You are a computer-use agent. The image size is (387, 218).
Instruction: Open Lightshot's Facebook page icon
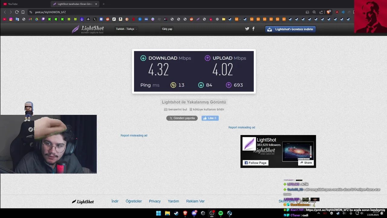pyautogui.click(x=253, y=29)
